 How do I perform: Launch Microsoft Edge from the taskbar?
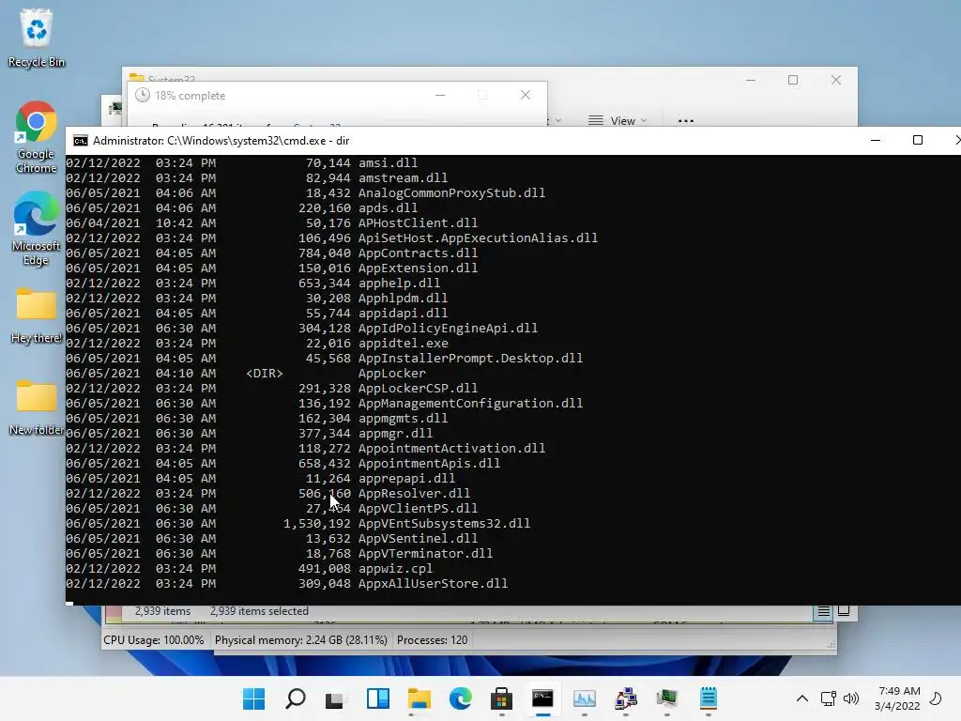(460, 698)
